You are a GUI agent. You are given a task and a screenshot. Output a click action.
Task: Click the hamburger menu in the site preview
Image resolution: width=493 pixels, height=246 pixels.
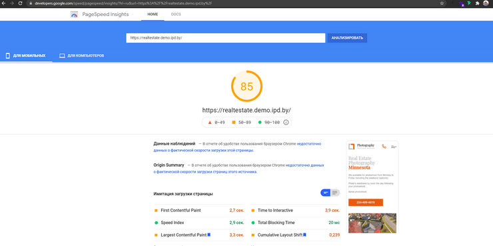tap(394, 147)
